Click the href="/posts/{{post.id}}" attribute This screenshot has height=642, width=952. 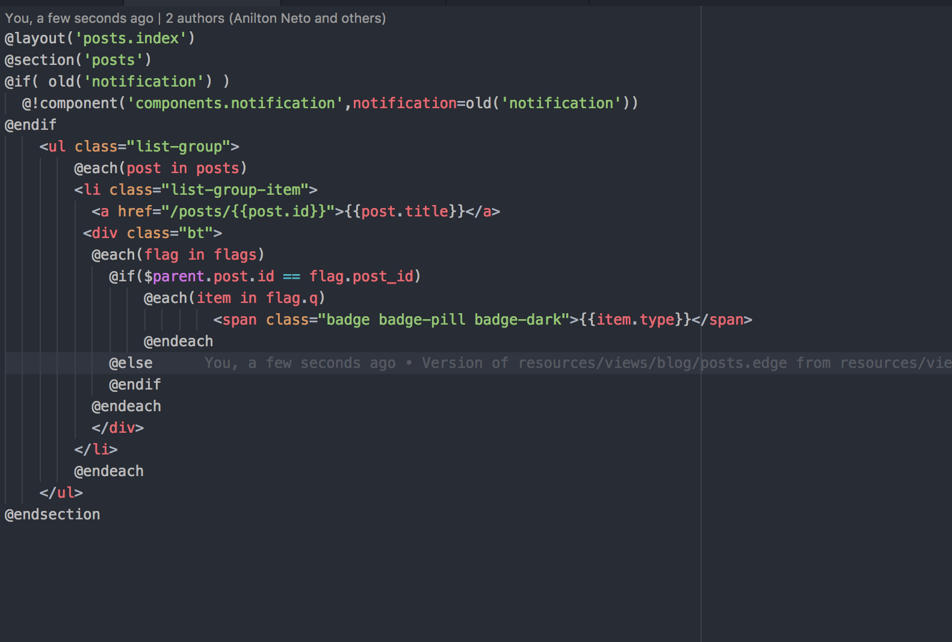[x=226, y=212]
